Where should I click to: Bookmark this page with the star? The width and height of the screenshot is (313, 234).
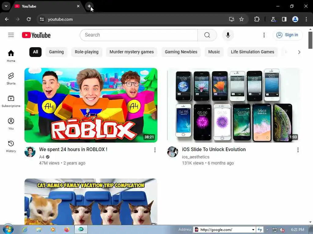click(x=241, y=19)
